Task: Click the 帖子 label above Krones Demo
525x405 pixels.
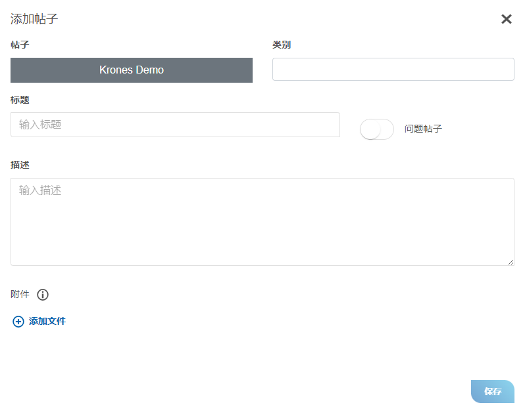Action: (20, 45)
